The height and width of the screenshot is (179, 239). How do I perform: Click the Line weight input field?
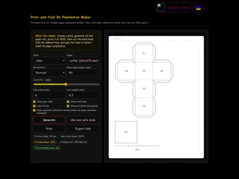point(83,95)
